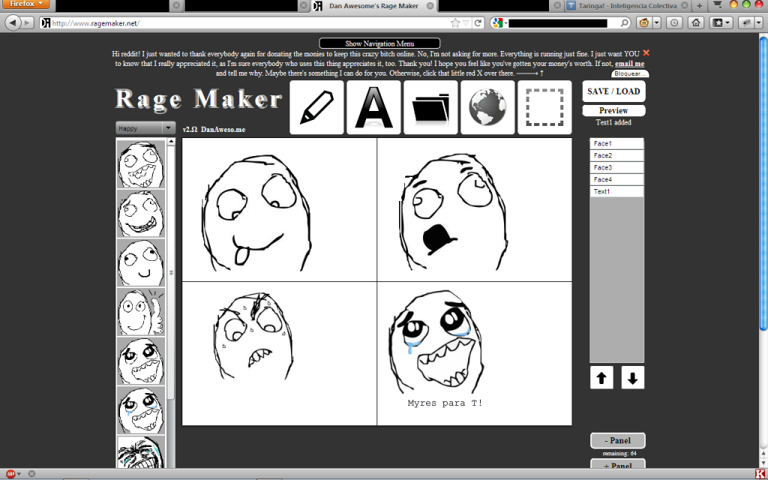Viewport: 768px width, 480px height.
Task: Click the globe web images tool
Action: click(487, 107)
